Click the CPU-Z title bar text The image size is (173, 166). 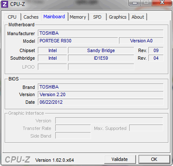(x=17, y=4)
